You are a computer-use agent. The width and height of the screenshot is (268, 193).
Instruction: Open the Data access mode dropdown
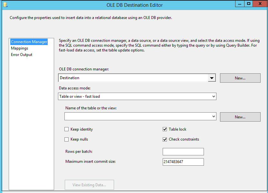click(214, 96)
